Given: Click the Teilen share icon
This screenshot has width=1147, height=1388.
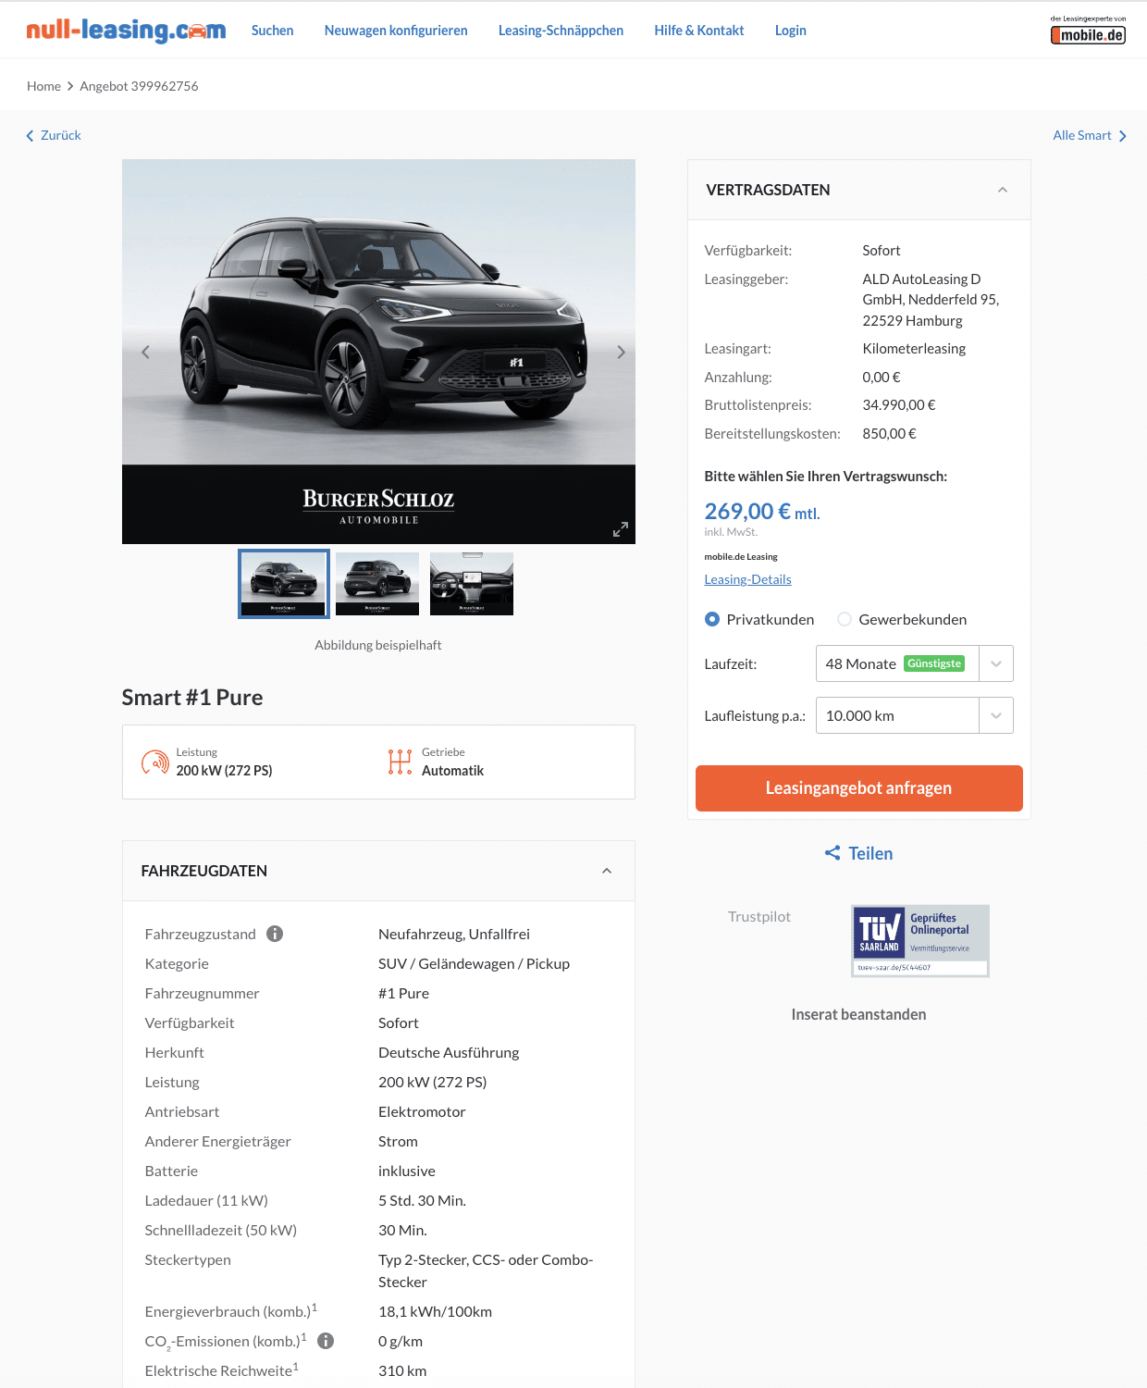Looking at the screenshot, I should [x=832, y=853].
